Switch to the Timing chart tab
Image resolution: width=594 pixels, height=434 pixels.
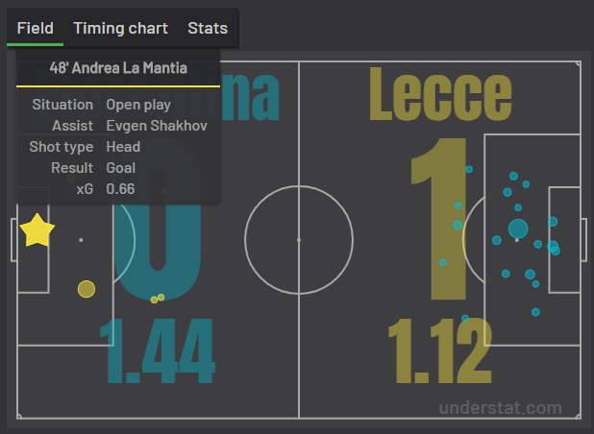pos(120,29)
